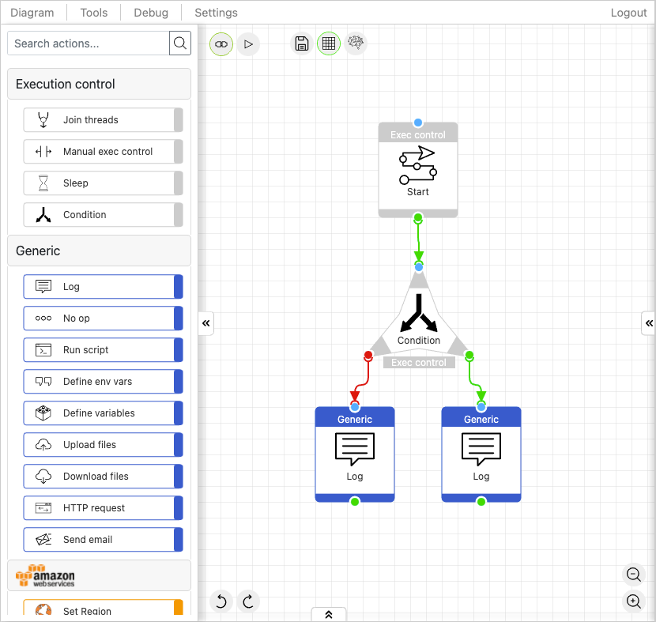Expand the bottom panel with up chevrons
Viewport: 656px width, 622px height.
coord(329,615)
